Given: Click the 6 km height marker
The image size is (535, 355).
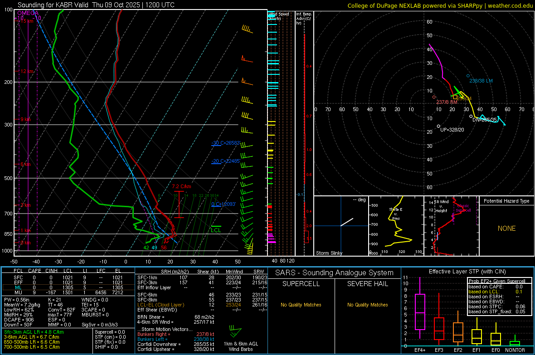Looking at the screenshot, I should point(25,165).
